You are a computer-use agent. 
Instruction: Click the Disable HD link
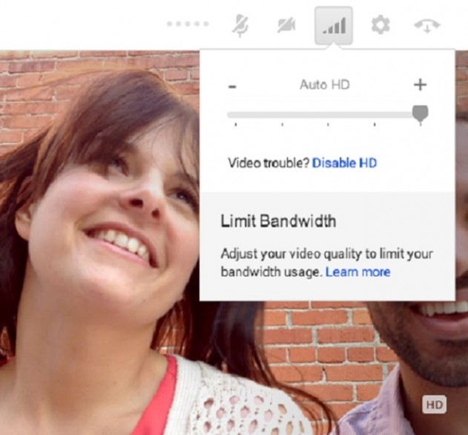(344, 163)
